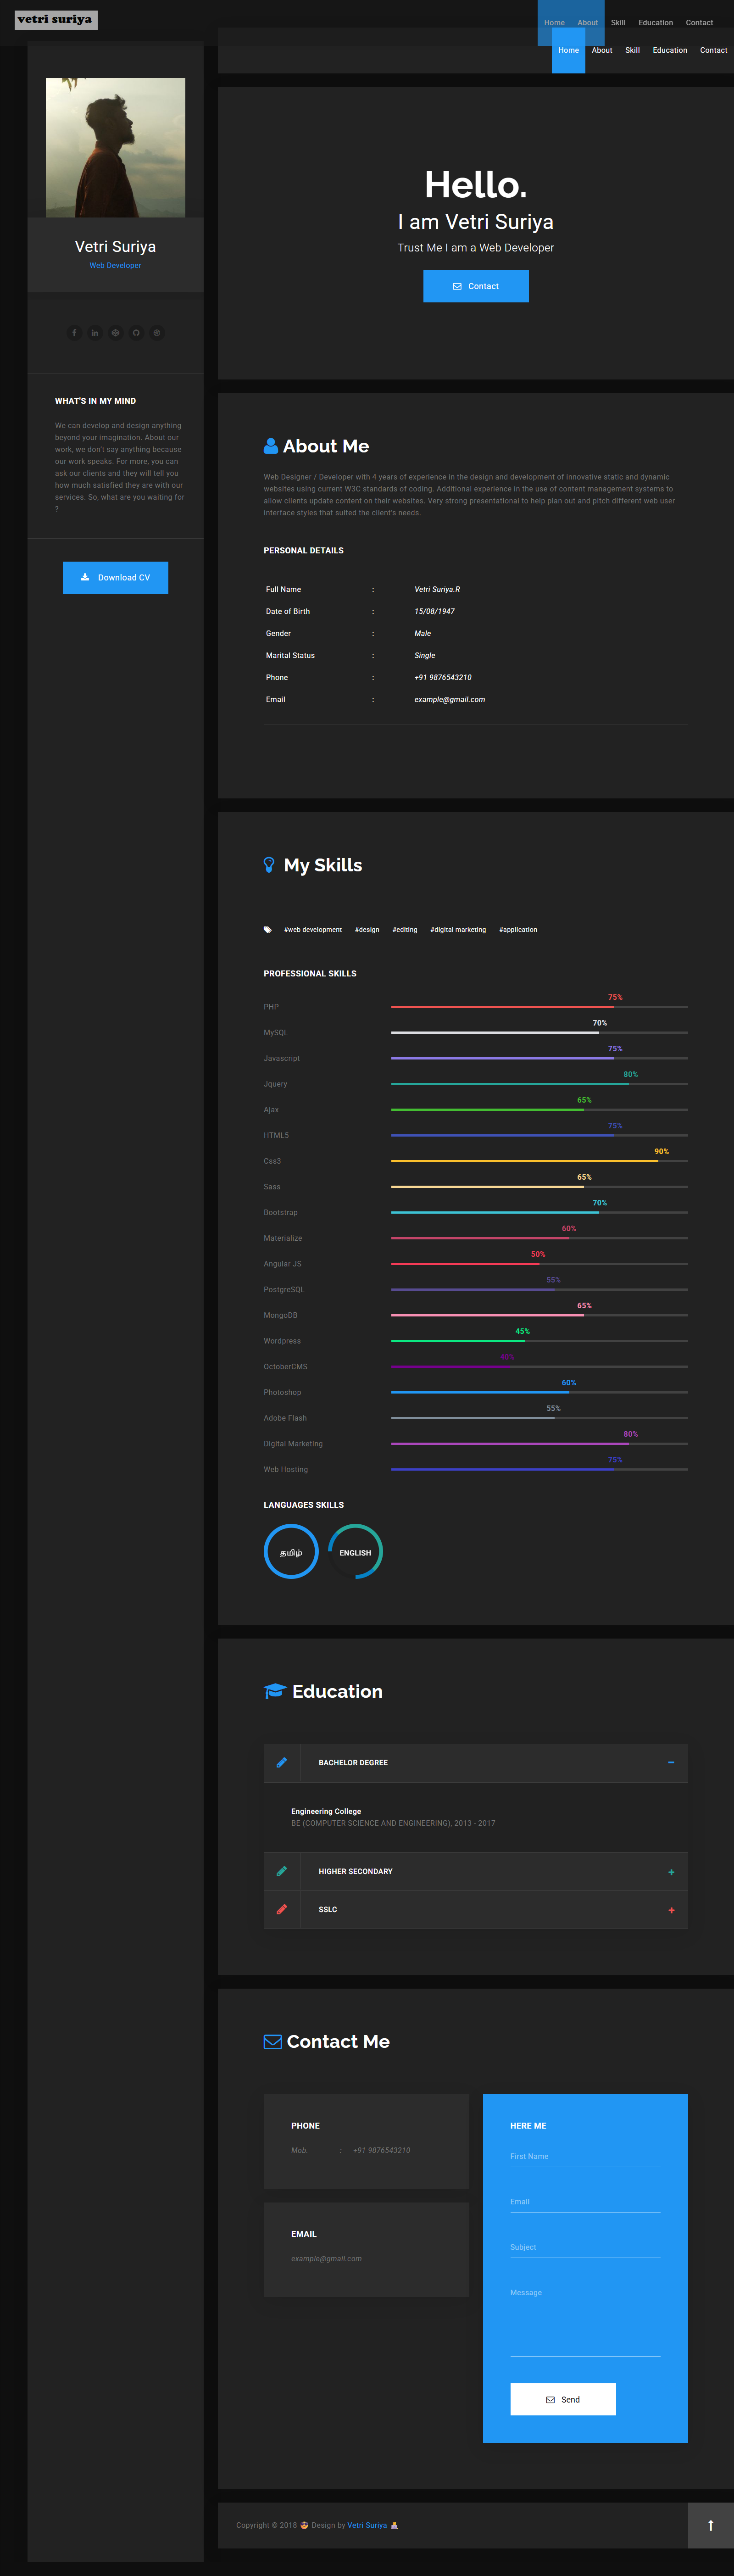Collapse Bachelor Degree using the minus sign
The height and width of the screenshot is (2576, 734).
point(671,1763)
